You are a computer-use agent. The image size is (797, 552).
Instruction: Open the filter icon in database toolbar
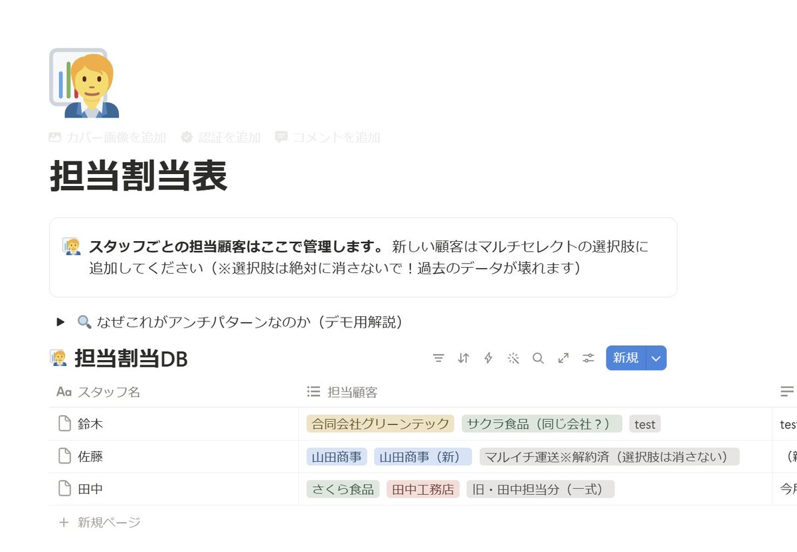(438, 358)
